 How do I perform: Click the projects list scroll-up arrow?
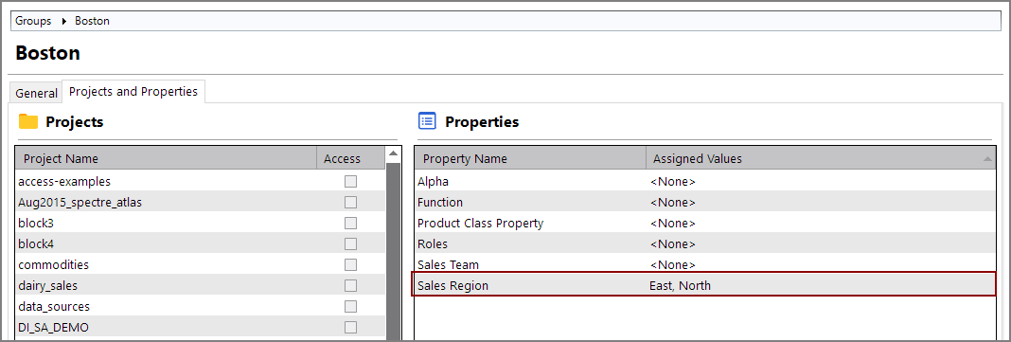point(393,154)
